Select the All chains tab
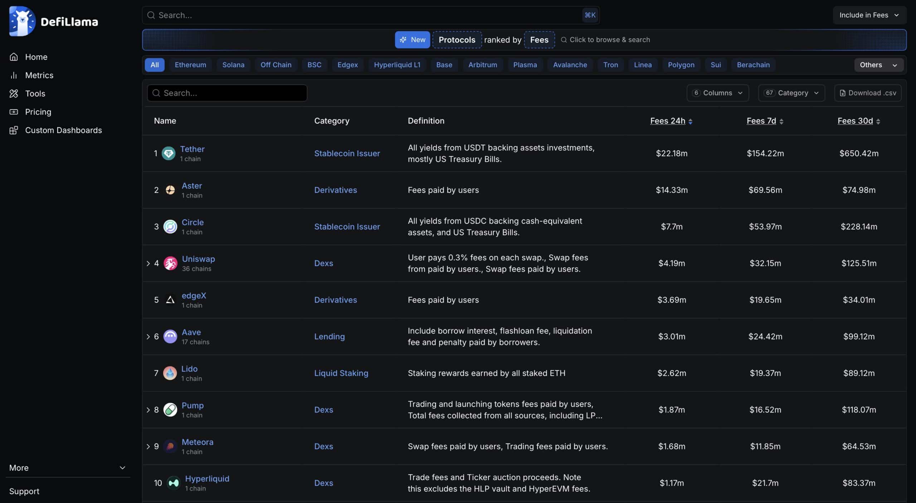916x503 pixels. click(x=155, y=65)
